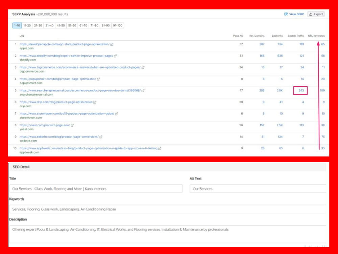Focus the Alt Text input field
The width and height of the screenshot is (338, 254).
[x=258, y=189]
